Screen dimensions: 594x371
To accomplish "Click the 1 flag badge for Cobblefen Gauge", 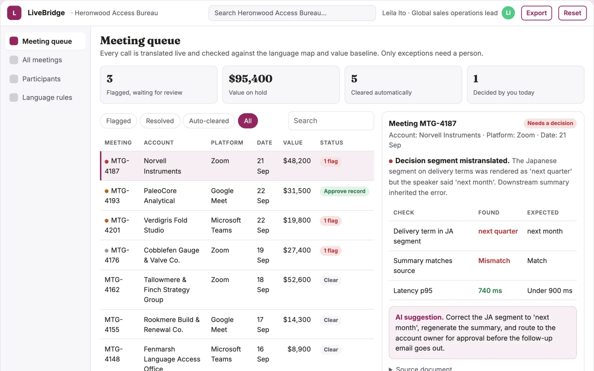I will click(x=330, y=251).
